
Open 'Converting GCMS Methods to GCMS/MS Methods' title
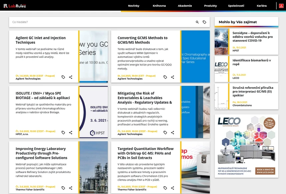tap(142, 40)
